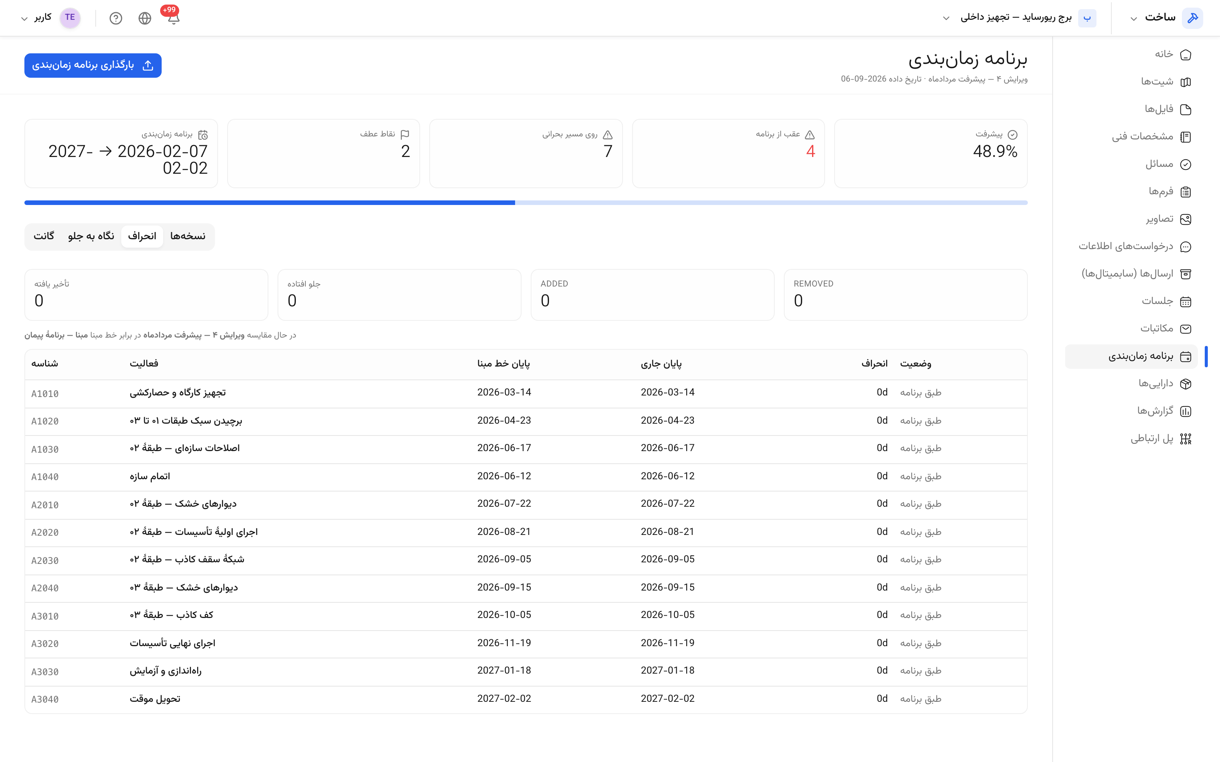Click the TE user avatar
Screen dimensions: 1220x762
click(70, 18)
